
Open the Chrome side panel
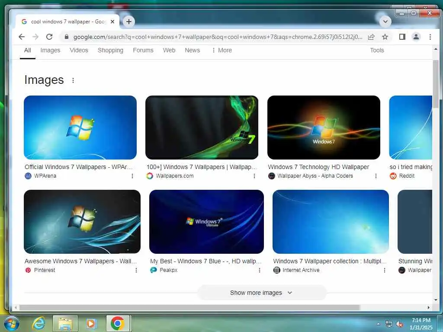tap(402, 37)
